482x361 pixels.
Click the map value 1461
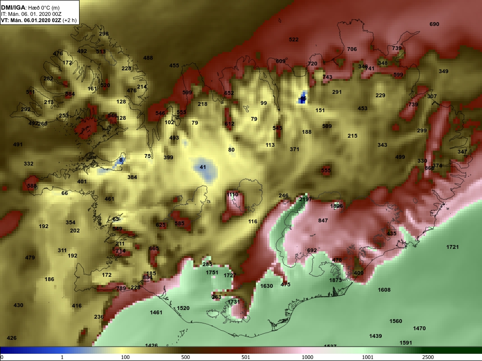point(156,312)
